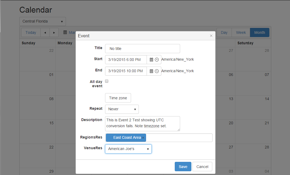The height and width of the screenshot is (175, 290).
Task: Open the VenueRes dropdown American Joe's
Action: (x=128, y=149)
